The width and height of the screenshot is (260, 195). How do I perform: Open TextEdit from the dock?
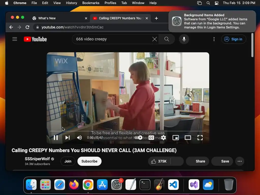[131, 185]
